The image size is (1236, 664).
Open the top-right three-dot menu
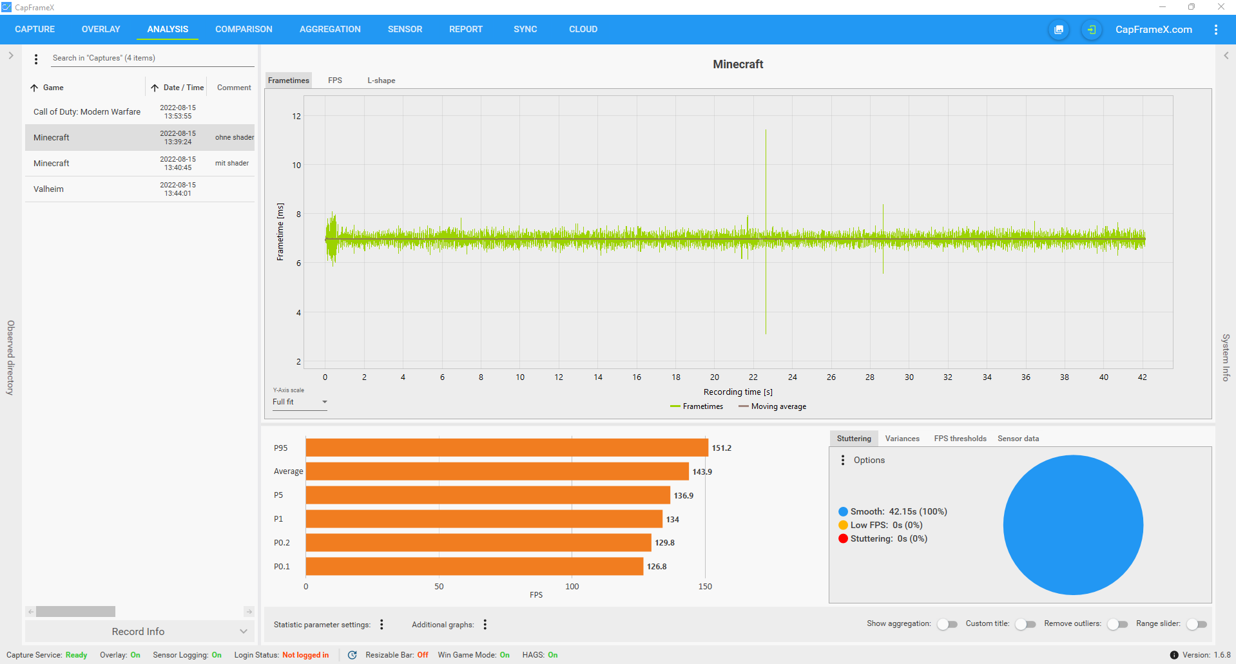coord(1215,30)
